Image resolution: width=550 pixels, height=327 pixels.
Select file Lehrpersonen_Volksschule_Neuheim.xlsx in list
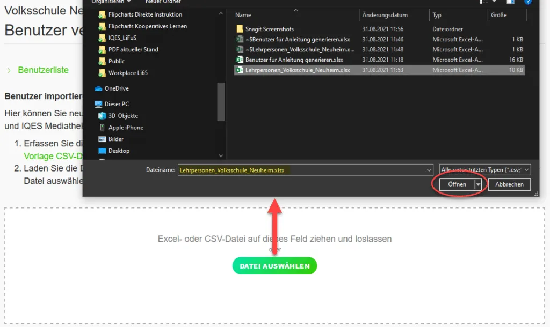[x=297, y=70]
